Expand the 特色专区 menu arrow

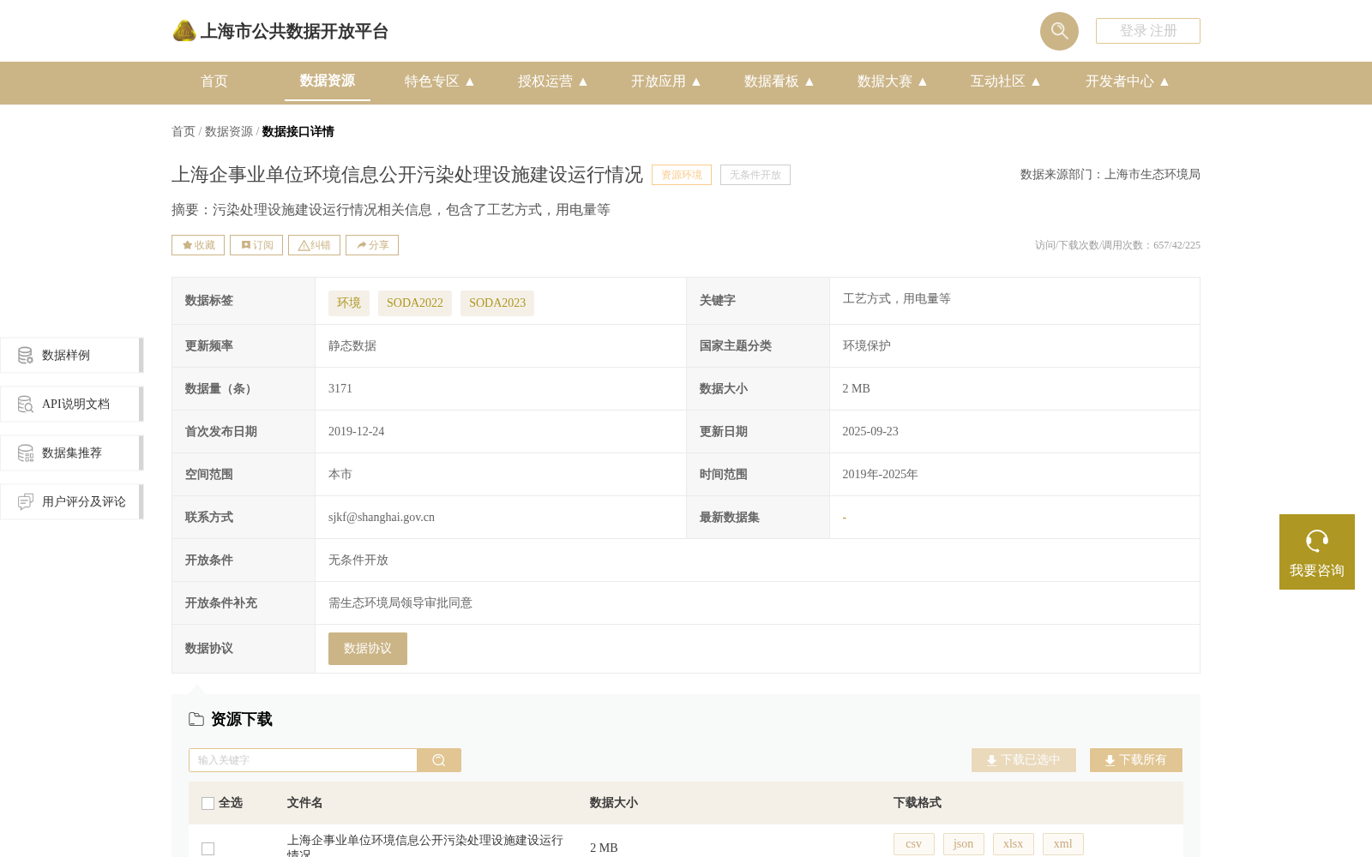point(470,81)
